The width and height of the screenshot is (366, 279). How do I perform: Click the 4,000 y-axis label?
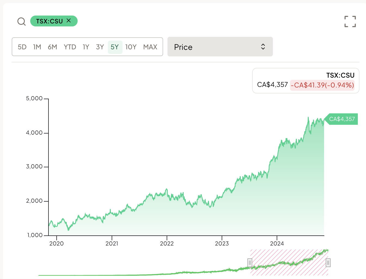[34, 133]
